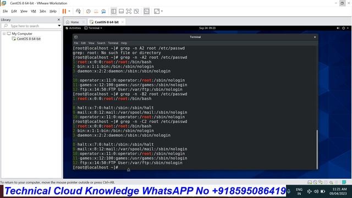This screenshot has height=198, width=352.
Task: Open the Terminal Help menu
Action: point(124,43)
